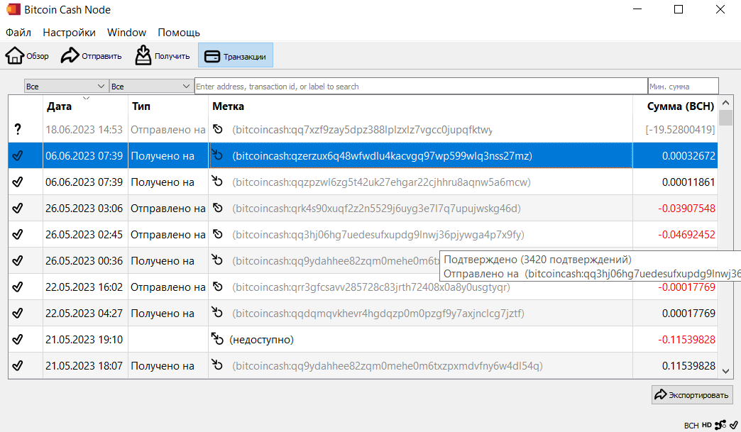Viewport: 741px width, 432px height.
Task: Click the transaction list vertical scrollbar thumb
Action: pos(726,118)
